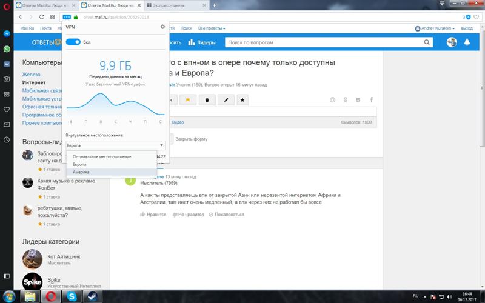
Task: Edit question with pencil button
Action: pyautogui.click(x=226, y=100)
